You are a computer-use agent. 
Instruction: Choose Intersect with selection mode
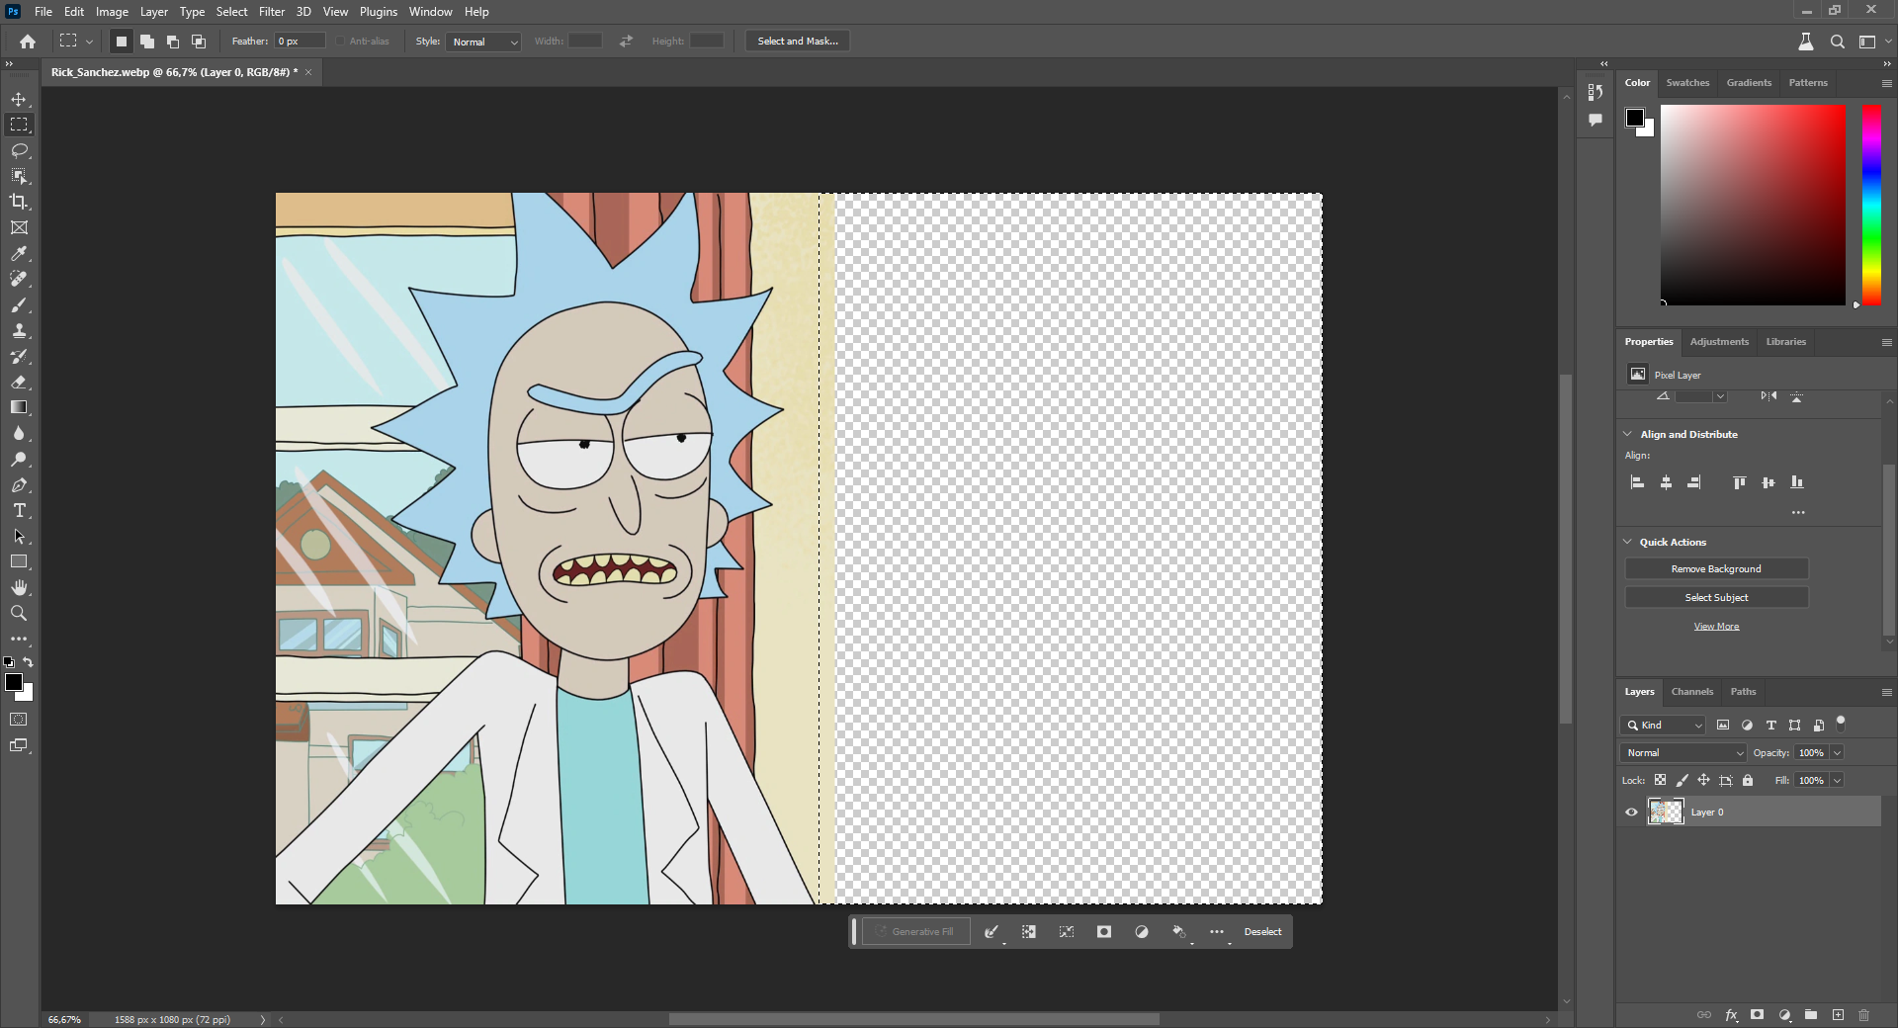pyautogui.click(x=199, y=42)
